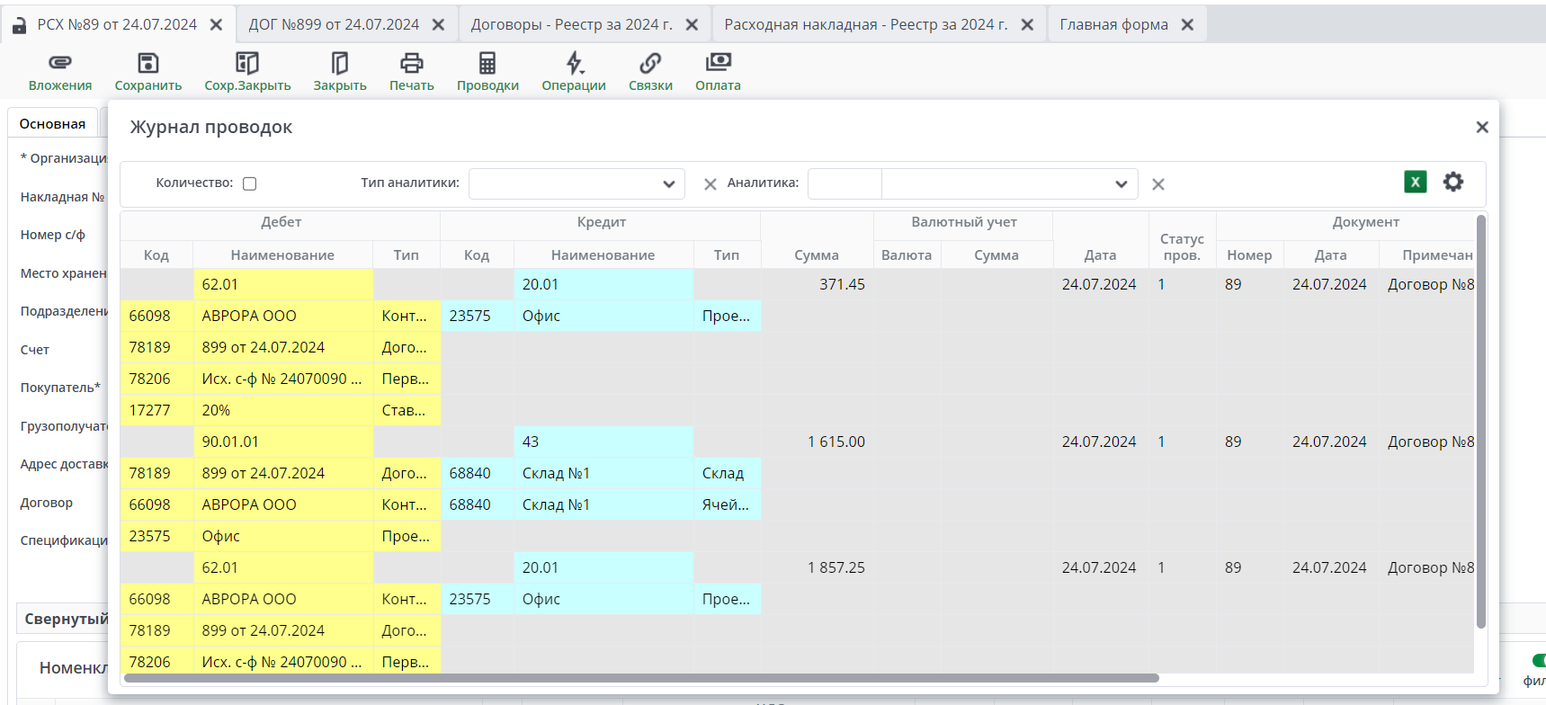Switch to Договоры - Реестр за 2024 tab
The width and height of the screenshot is (1546, 705).
571,24
